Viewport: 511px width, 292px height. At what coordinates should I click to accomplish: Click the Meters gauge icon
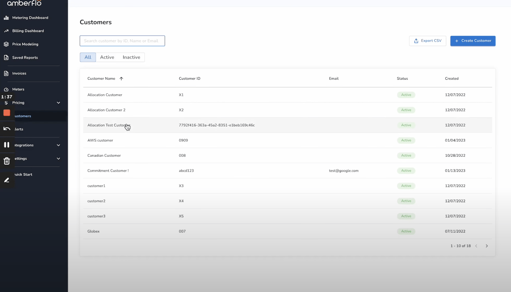(6, 89)
